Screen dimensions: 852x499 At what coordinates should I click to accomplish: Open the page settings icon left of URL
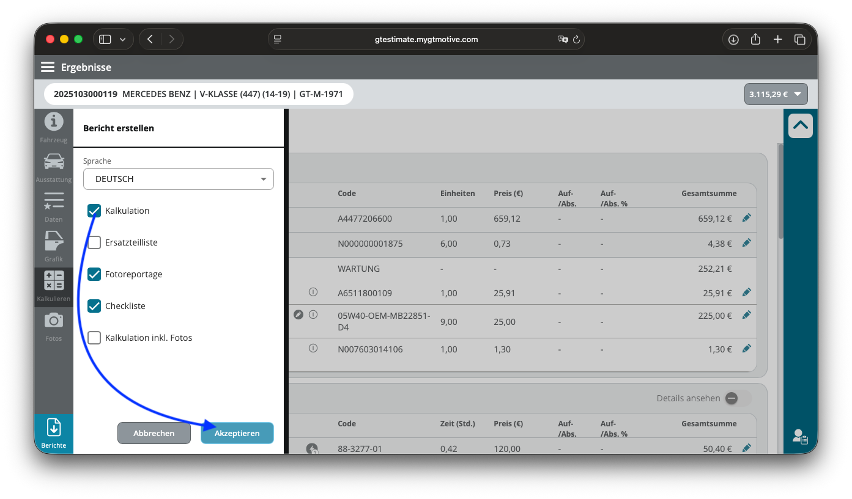[278, 39]
